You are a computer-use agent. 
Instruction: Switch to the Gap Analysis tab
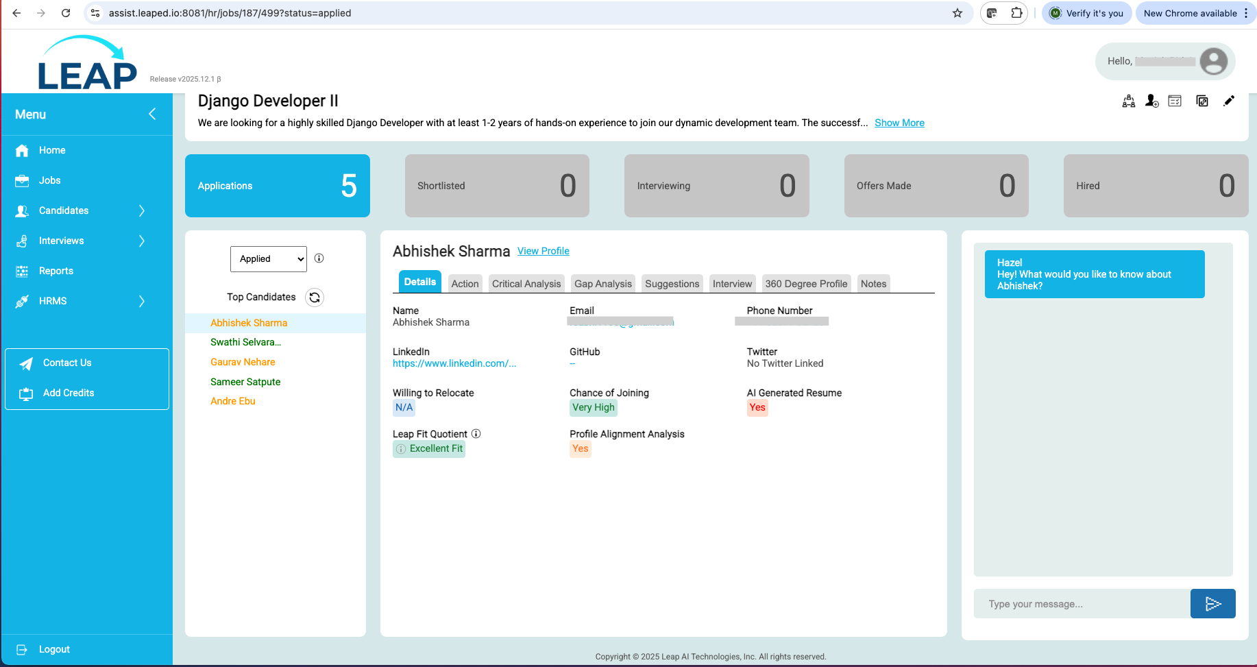[602, 284]
